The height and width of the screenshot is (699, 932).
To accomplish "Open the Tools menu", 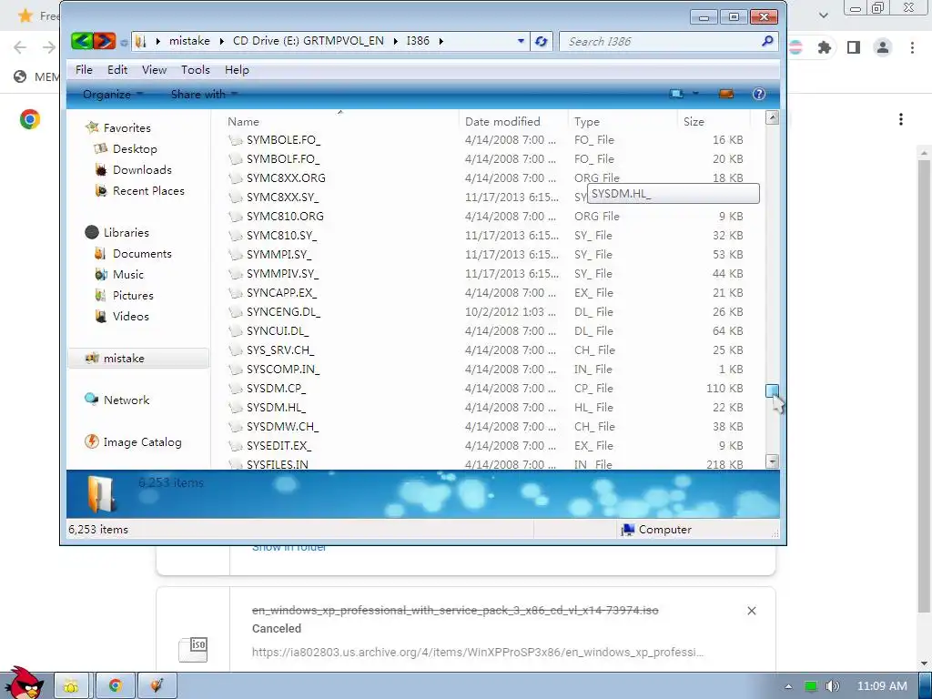I will click(196, 69).
